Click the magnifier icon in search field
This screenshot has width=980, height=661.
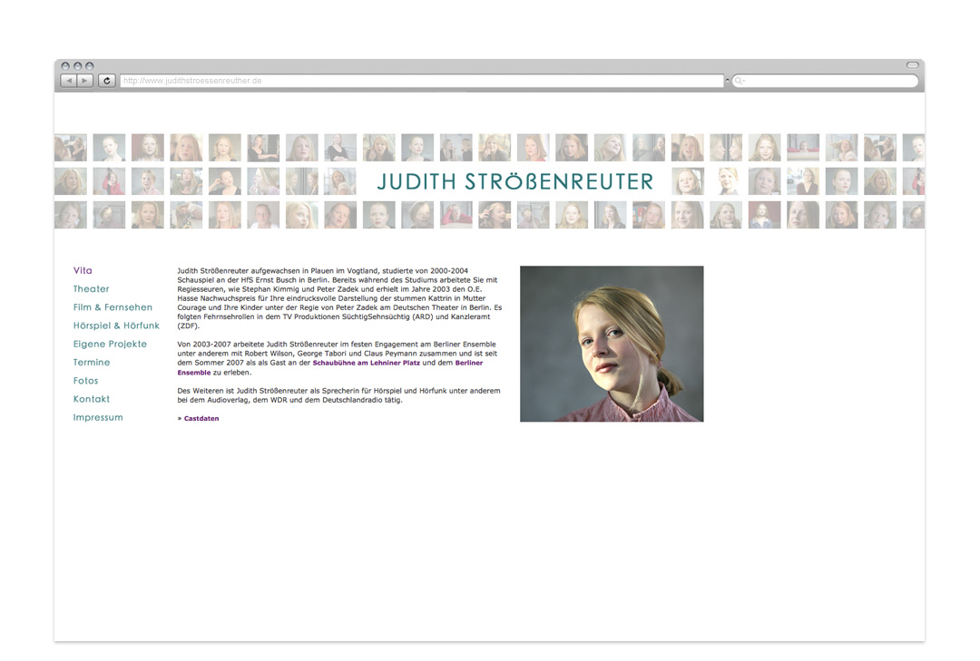[740, 81]
